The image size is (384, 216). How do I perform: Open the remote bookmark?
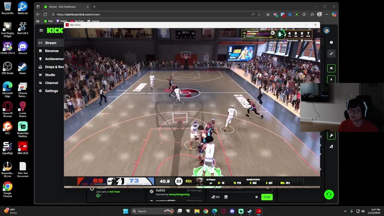coord(93,21)
